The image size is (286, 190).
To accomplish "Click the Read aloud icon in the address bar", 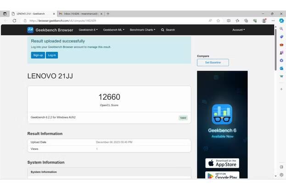I will [210, 21].
